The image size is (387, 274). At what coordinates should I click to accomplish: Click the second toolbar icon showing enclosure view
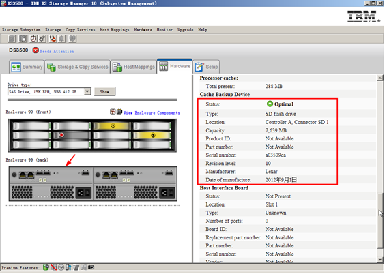(23, 39)
